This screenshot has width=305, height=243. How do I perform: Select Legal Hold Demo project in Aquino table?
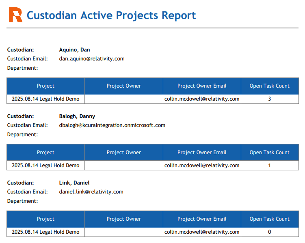point(46,99)
